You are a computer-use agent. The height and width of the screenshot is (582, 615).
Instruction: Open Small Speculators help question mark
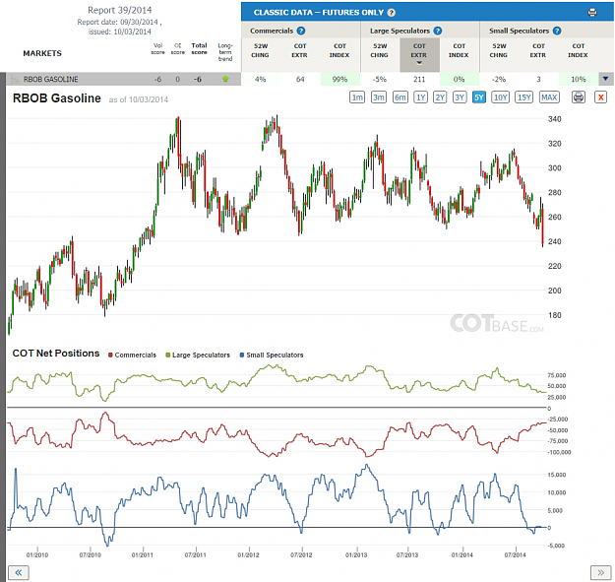tap(557, 31)
